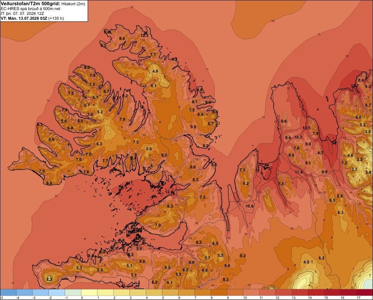This screenshot has width=373, height=300.
Task: Click the 12.8 temperature value by the island-filled bay
Action: 169,192
